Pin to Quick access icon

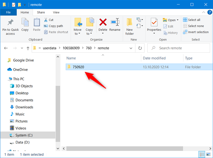click(11, 22)
